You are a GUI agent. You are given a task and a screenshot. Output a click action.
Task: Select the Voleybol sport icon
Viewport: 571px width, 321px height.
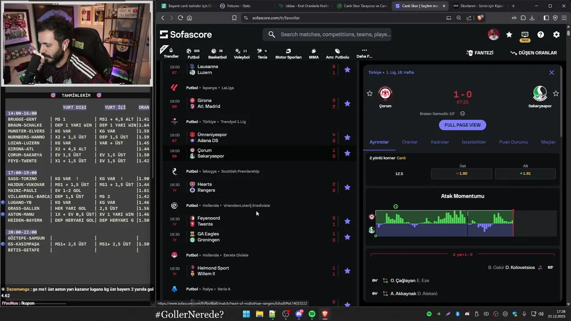point(242,53)
